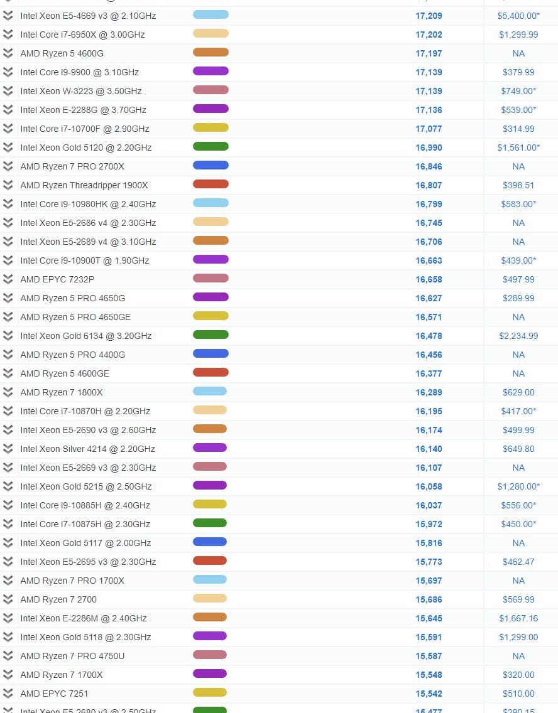The width and height of the screenshot is (558, 713).
Task: Click the score 17,209 value
Action: point(429,16)
